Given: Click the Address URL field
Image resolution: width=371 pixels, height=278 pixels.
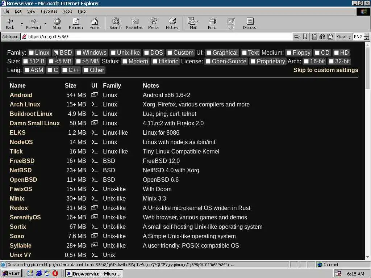Looking at the screenshot, I should (156, 37).
